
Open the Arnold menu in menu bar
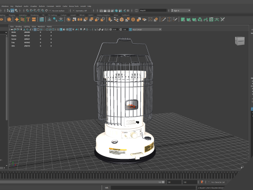83,6
